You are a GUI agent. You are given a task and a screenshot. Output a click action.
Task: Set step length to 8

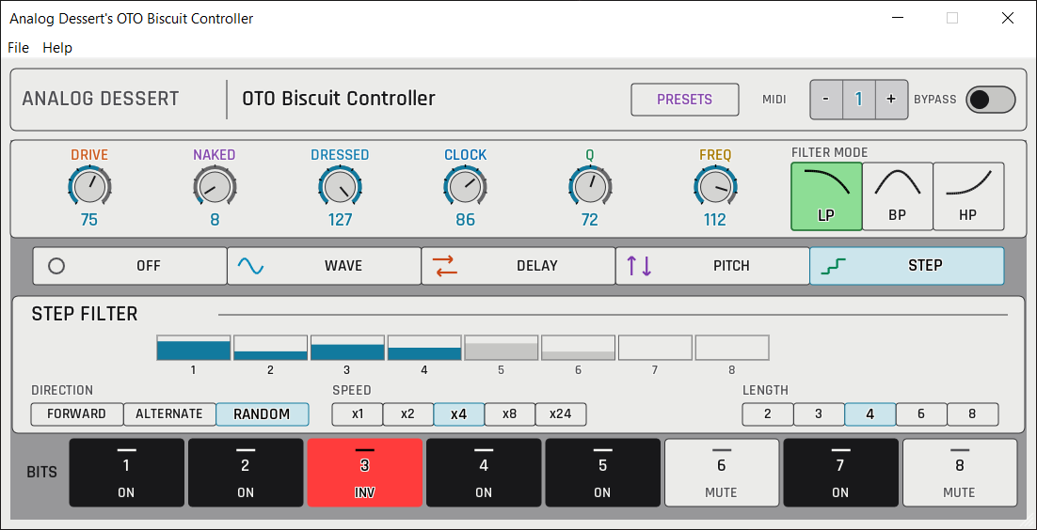pyautogui.click(x=973, y=414)
